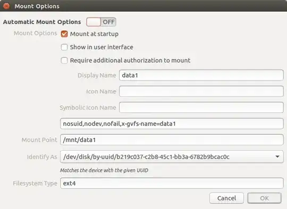Click the Mount Options window title bar
The image size is (287, 209).
click(143, 6)
